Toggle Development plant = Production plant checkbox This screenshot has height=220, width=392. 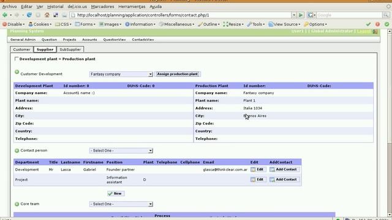(x=17, y=59)
